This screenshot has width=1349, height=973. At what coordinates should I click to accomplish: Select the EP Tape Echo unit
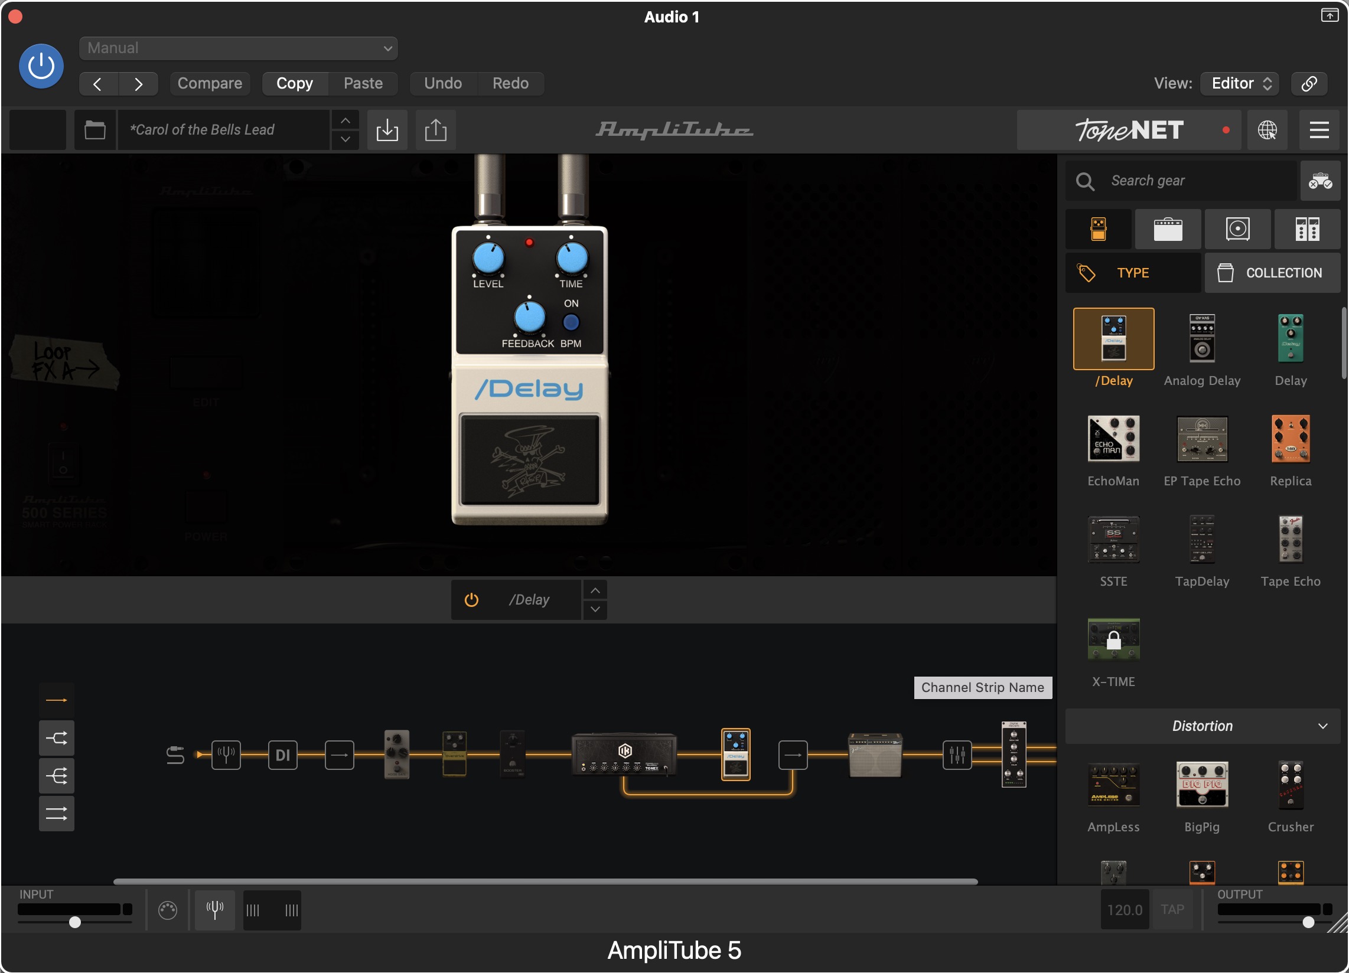(1202, 439)
